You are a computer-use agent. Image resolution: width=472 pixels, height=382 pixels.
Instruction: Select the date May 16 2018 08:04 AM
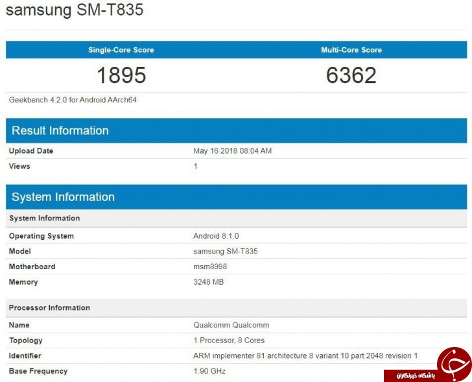[x=232, y=151]
